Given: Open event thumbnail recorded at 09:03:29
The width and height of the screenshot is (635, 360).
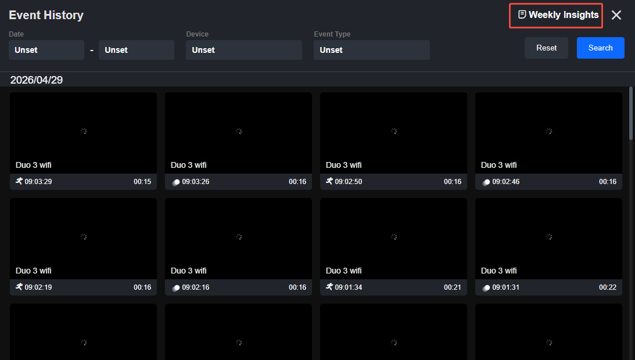Looking at the screenshot, I should tap(84, 133).
